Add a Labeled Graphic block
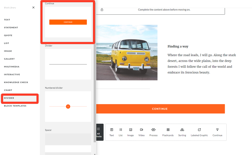The image size is (252, 155). (x=199, y=132)
